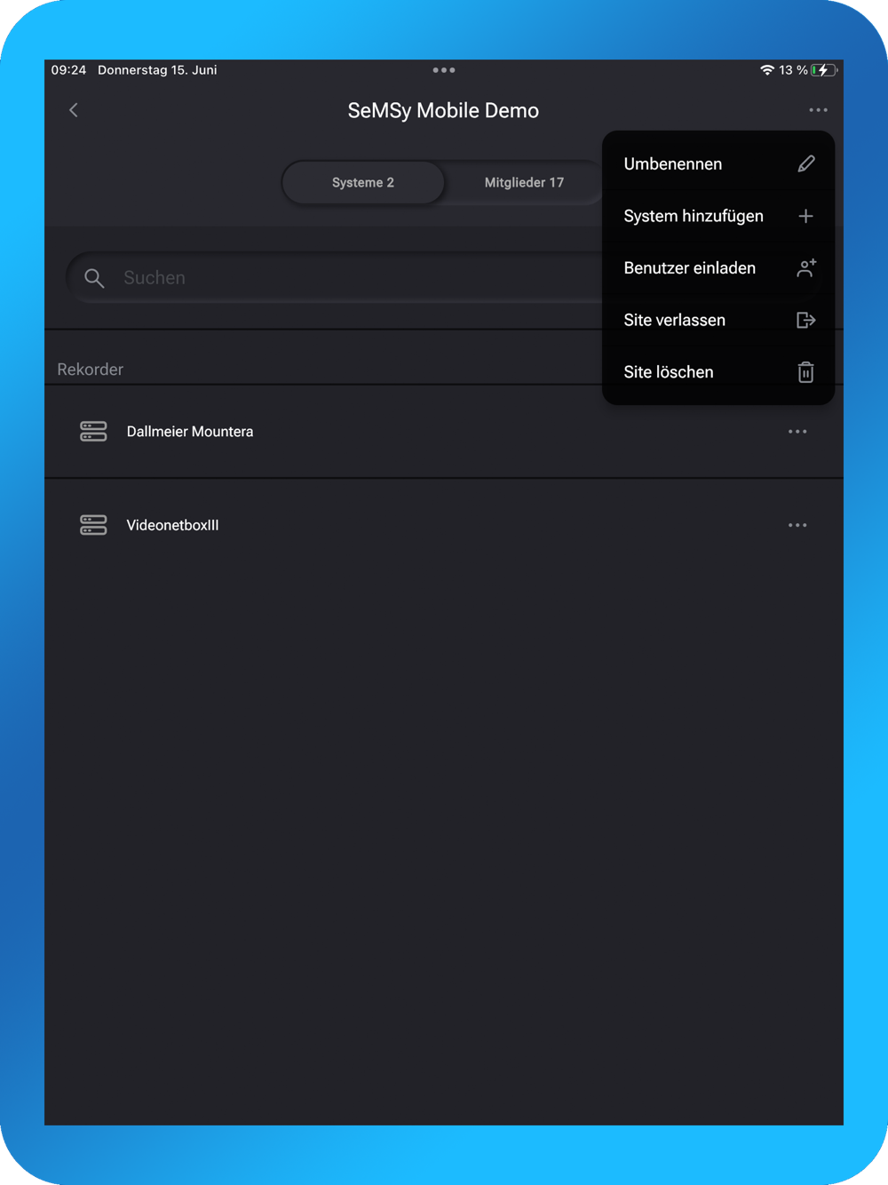
Task: Click Dallmeier Mountera recorder icon
Action: tap(93, 432)
